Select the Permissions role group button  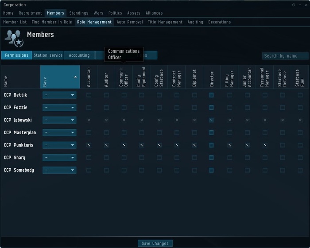point(17,55)
